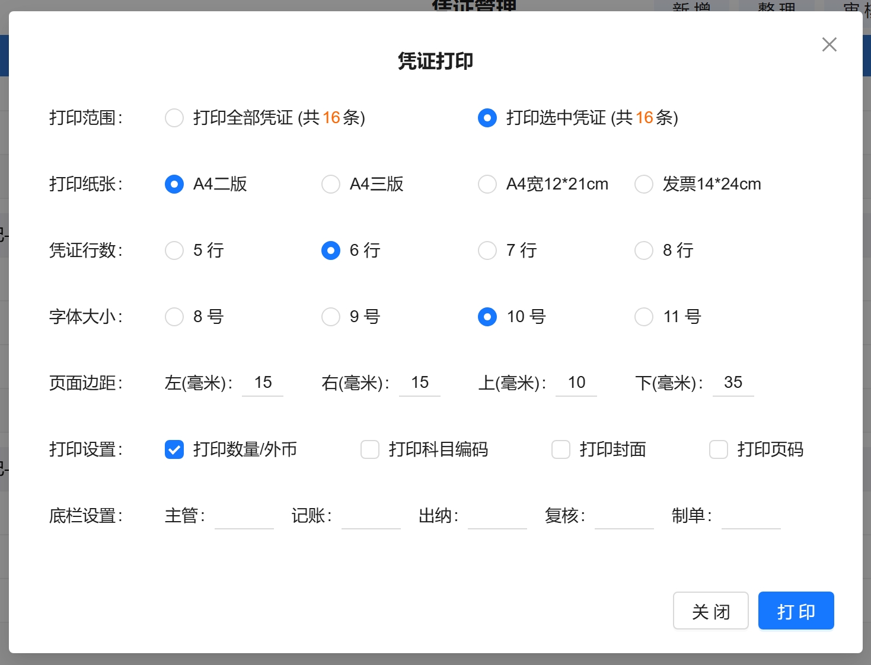Select 打印选中凭证 radio option
The image size is (871, 665).
tap(487, 118)
